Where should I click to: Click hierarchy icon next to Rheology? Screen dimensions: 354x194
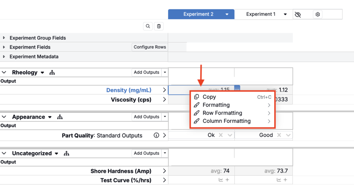click(x=52, y=72)
